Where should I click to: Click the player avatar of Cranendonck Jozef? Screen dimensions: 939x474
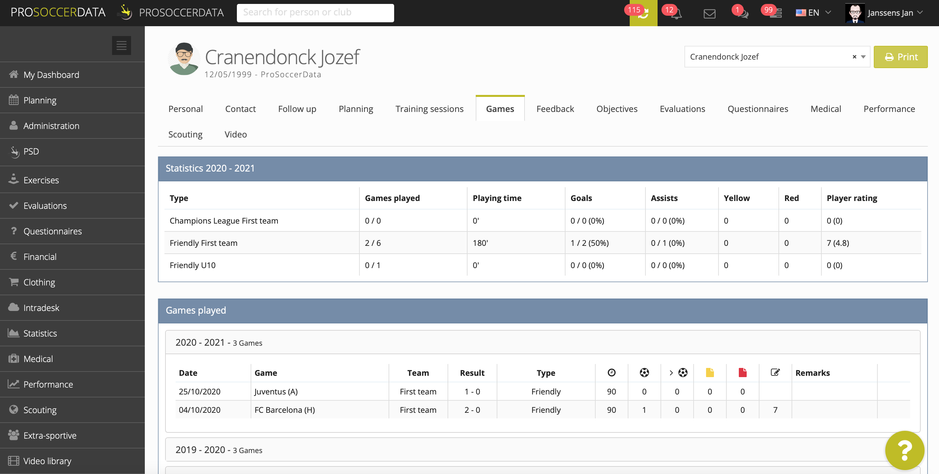[184, 59]
